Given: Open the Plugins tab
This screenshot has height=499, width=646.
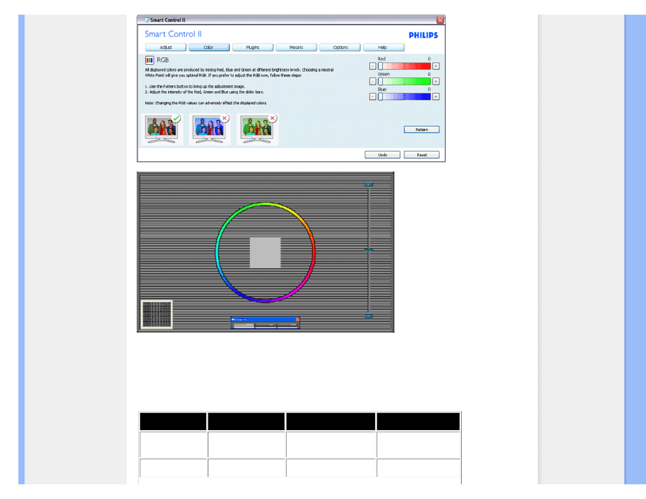Looking at the screenshot, I should tap(252, 47).
